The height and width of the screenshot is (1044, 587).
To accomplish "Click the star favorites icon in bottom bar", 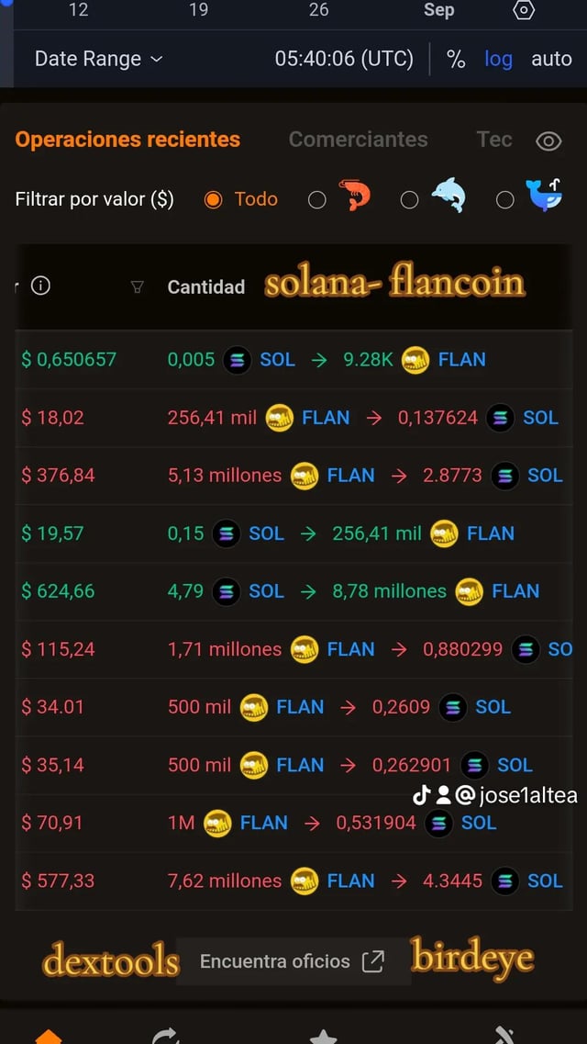I will [x=323, y=1036].
